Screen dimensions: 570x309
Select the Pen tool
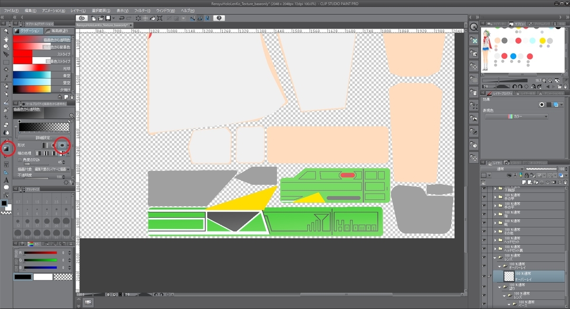pos(6,87)
